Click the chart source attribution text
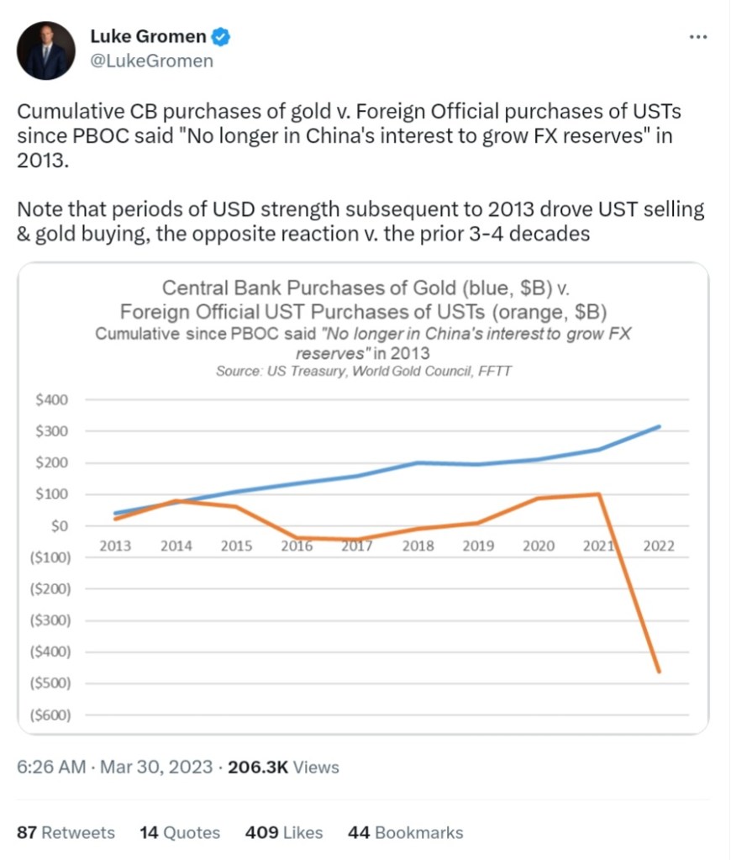 (x=363, y=370)
